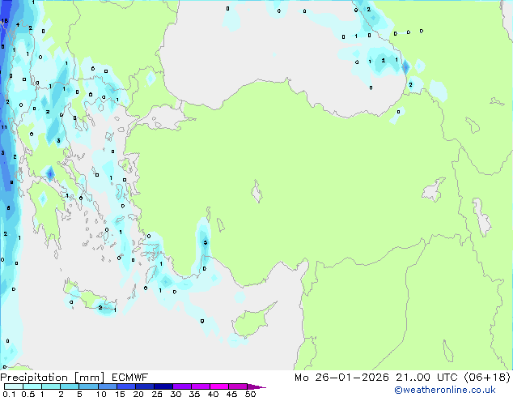Click the '30' legend scale label
This screenshot has height=397, width=513.
[x=176, y=394]
